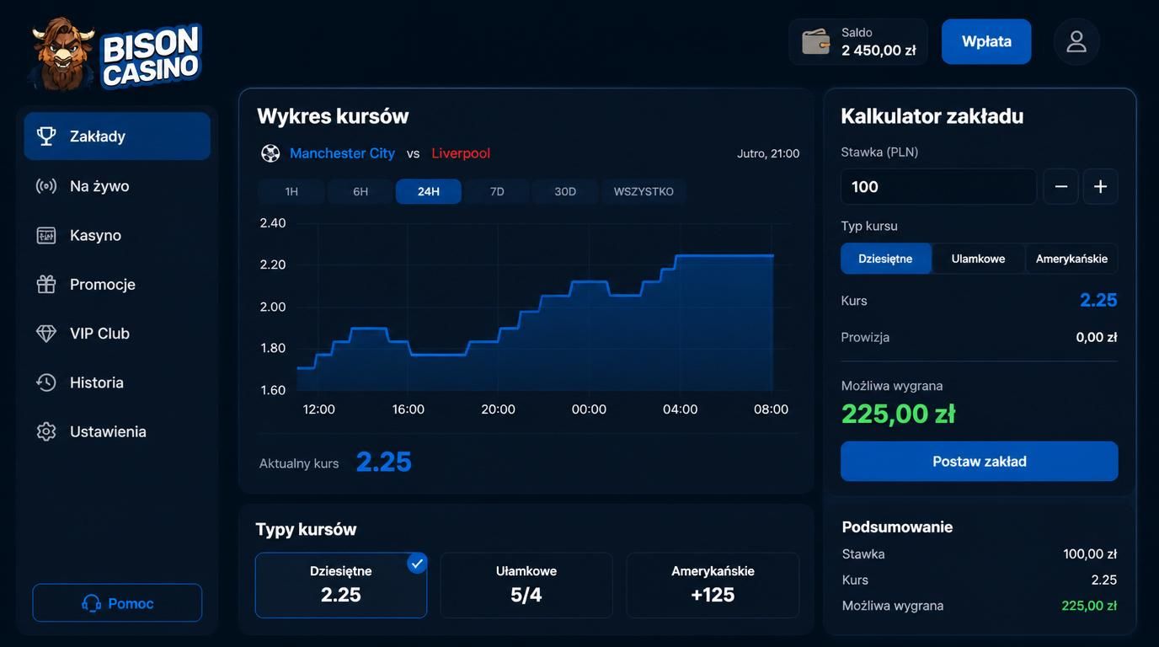This screenshot has width=1159, height=647.
Task: Click the trophy icon beside Zakłady
Action: [46, 136]
